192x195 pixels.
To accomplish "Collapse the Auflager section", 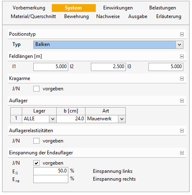I will (182, 101).
